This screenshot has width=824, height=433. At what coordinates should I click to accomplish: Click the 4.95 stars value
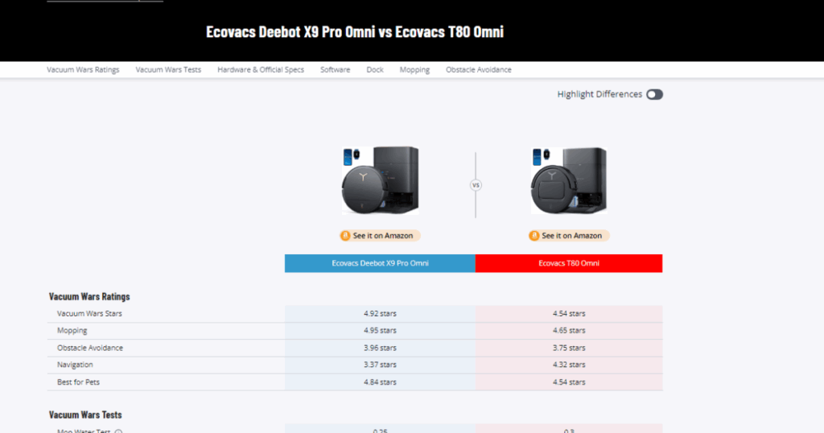click(380, 331)
